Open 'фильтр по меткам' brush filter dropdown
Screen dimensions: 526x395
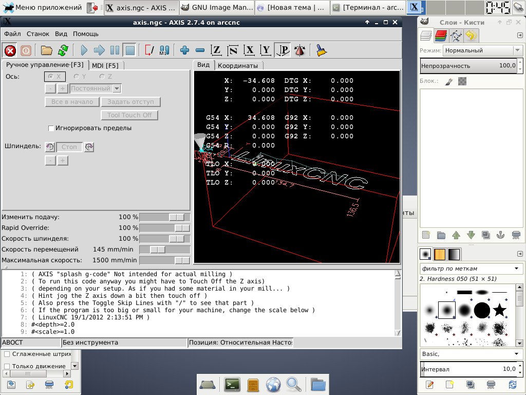pyautogui.click(x=516, y=268)
